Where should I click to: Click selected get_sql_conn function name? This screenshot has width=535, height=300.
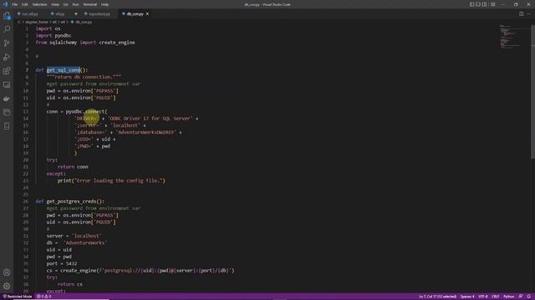click(x=64, y=70)
